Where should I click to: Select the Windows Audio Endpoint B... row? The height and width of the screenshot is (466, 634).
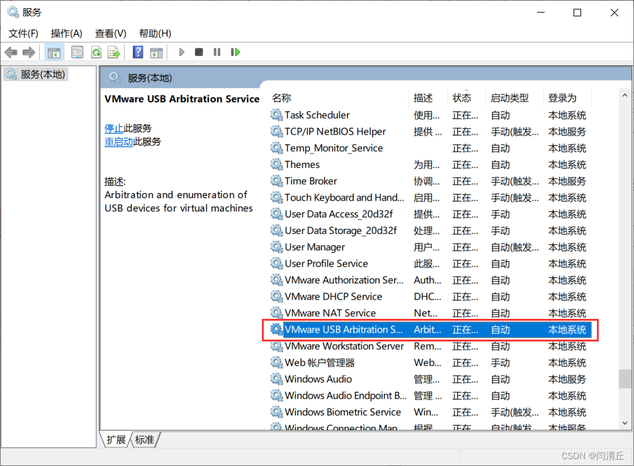431,396
